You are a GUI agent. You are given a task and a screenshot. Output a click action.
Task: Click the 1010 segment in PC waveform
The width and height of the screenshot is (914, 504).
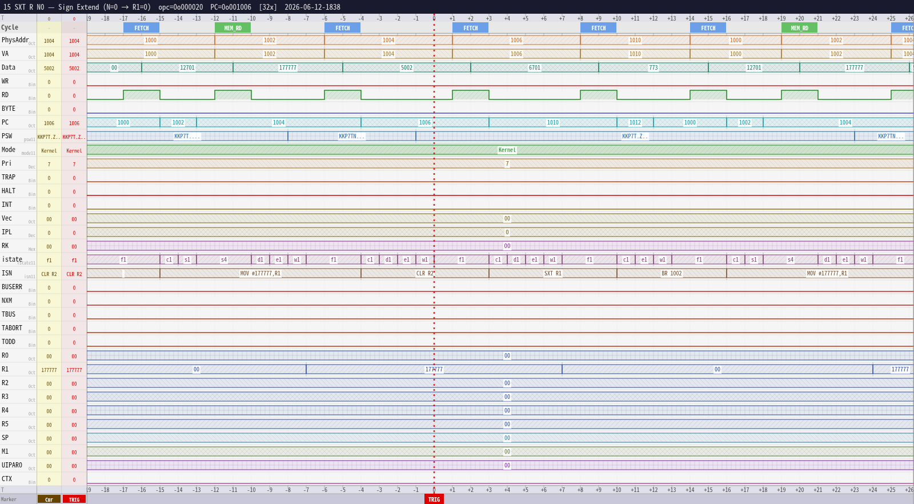pos(553,123)
